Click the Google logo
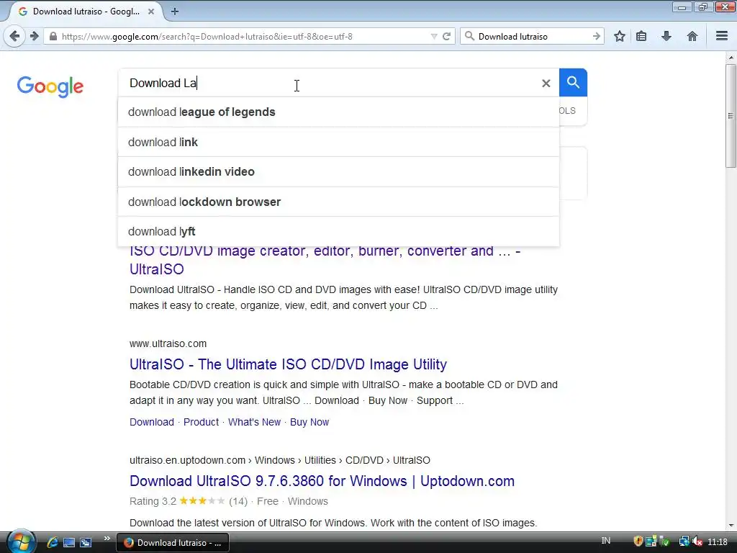 click(x=50, y=86)
